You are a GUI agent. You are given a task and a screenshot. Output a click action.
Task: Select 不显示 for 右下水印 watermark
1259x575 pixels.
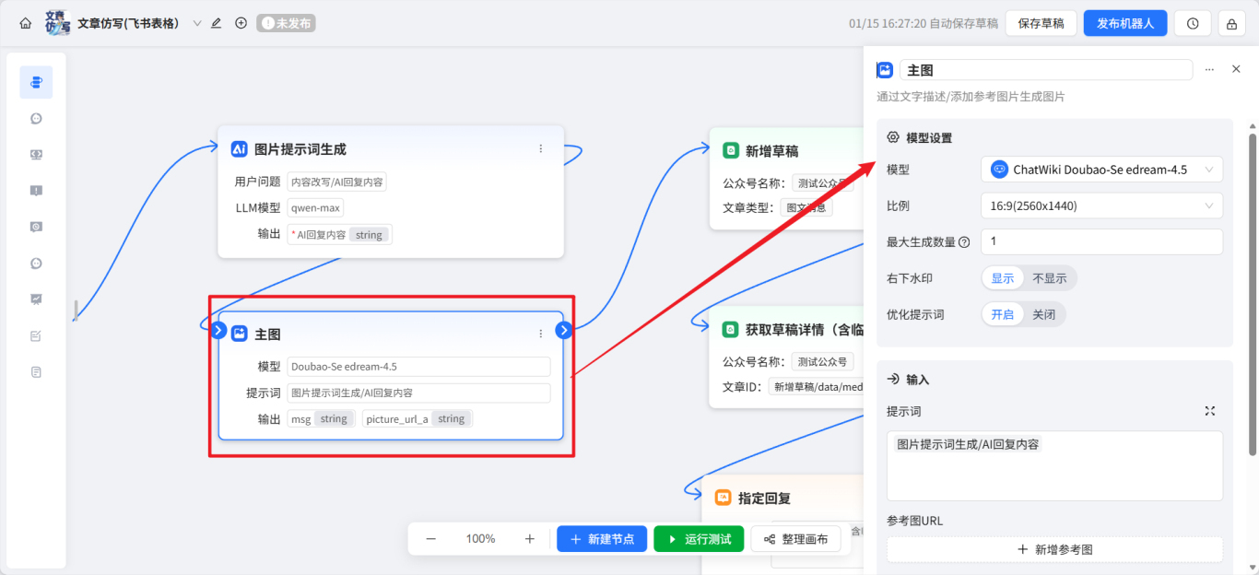coord(1052,277)
